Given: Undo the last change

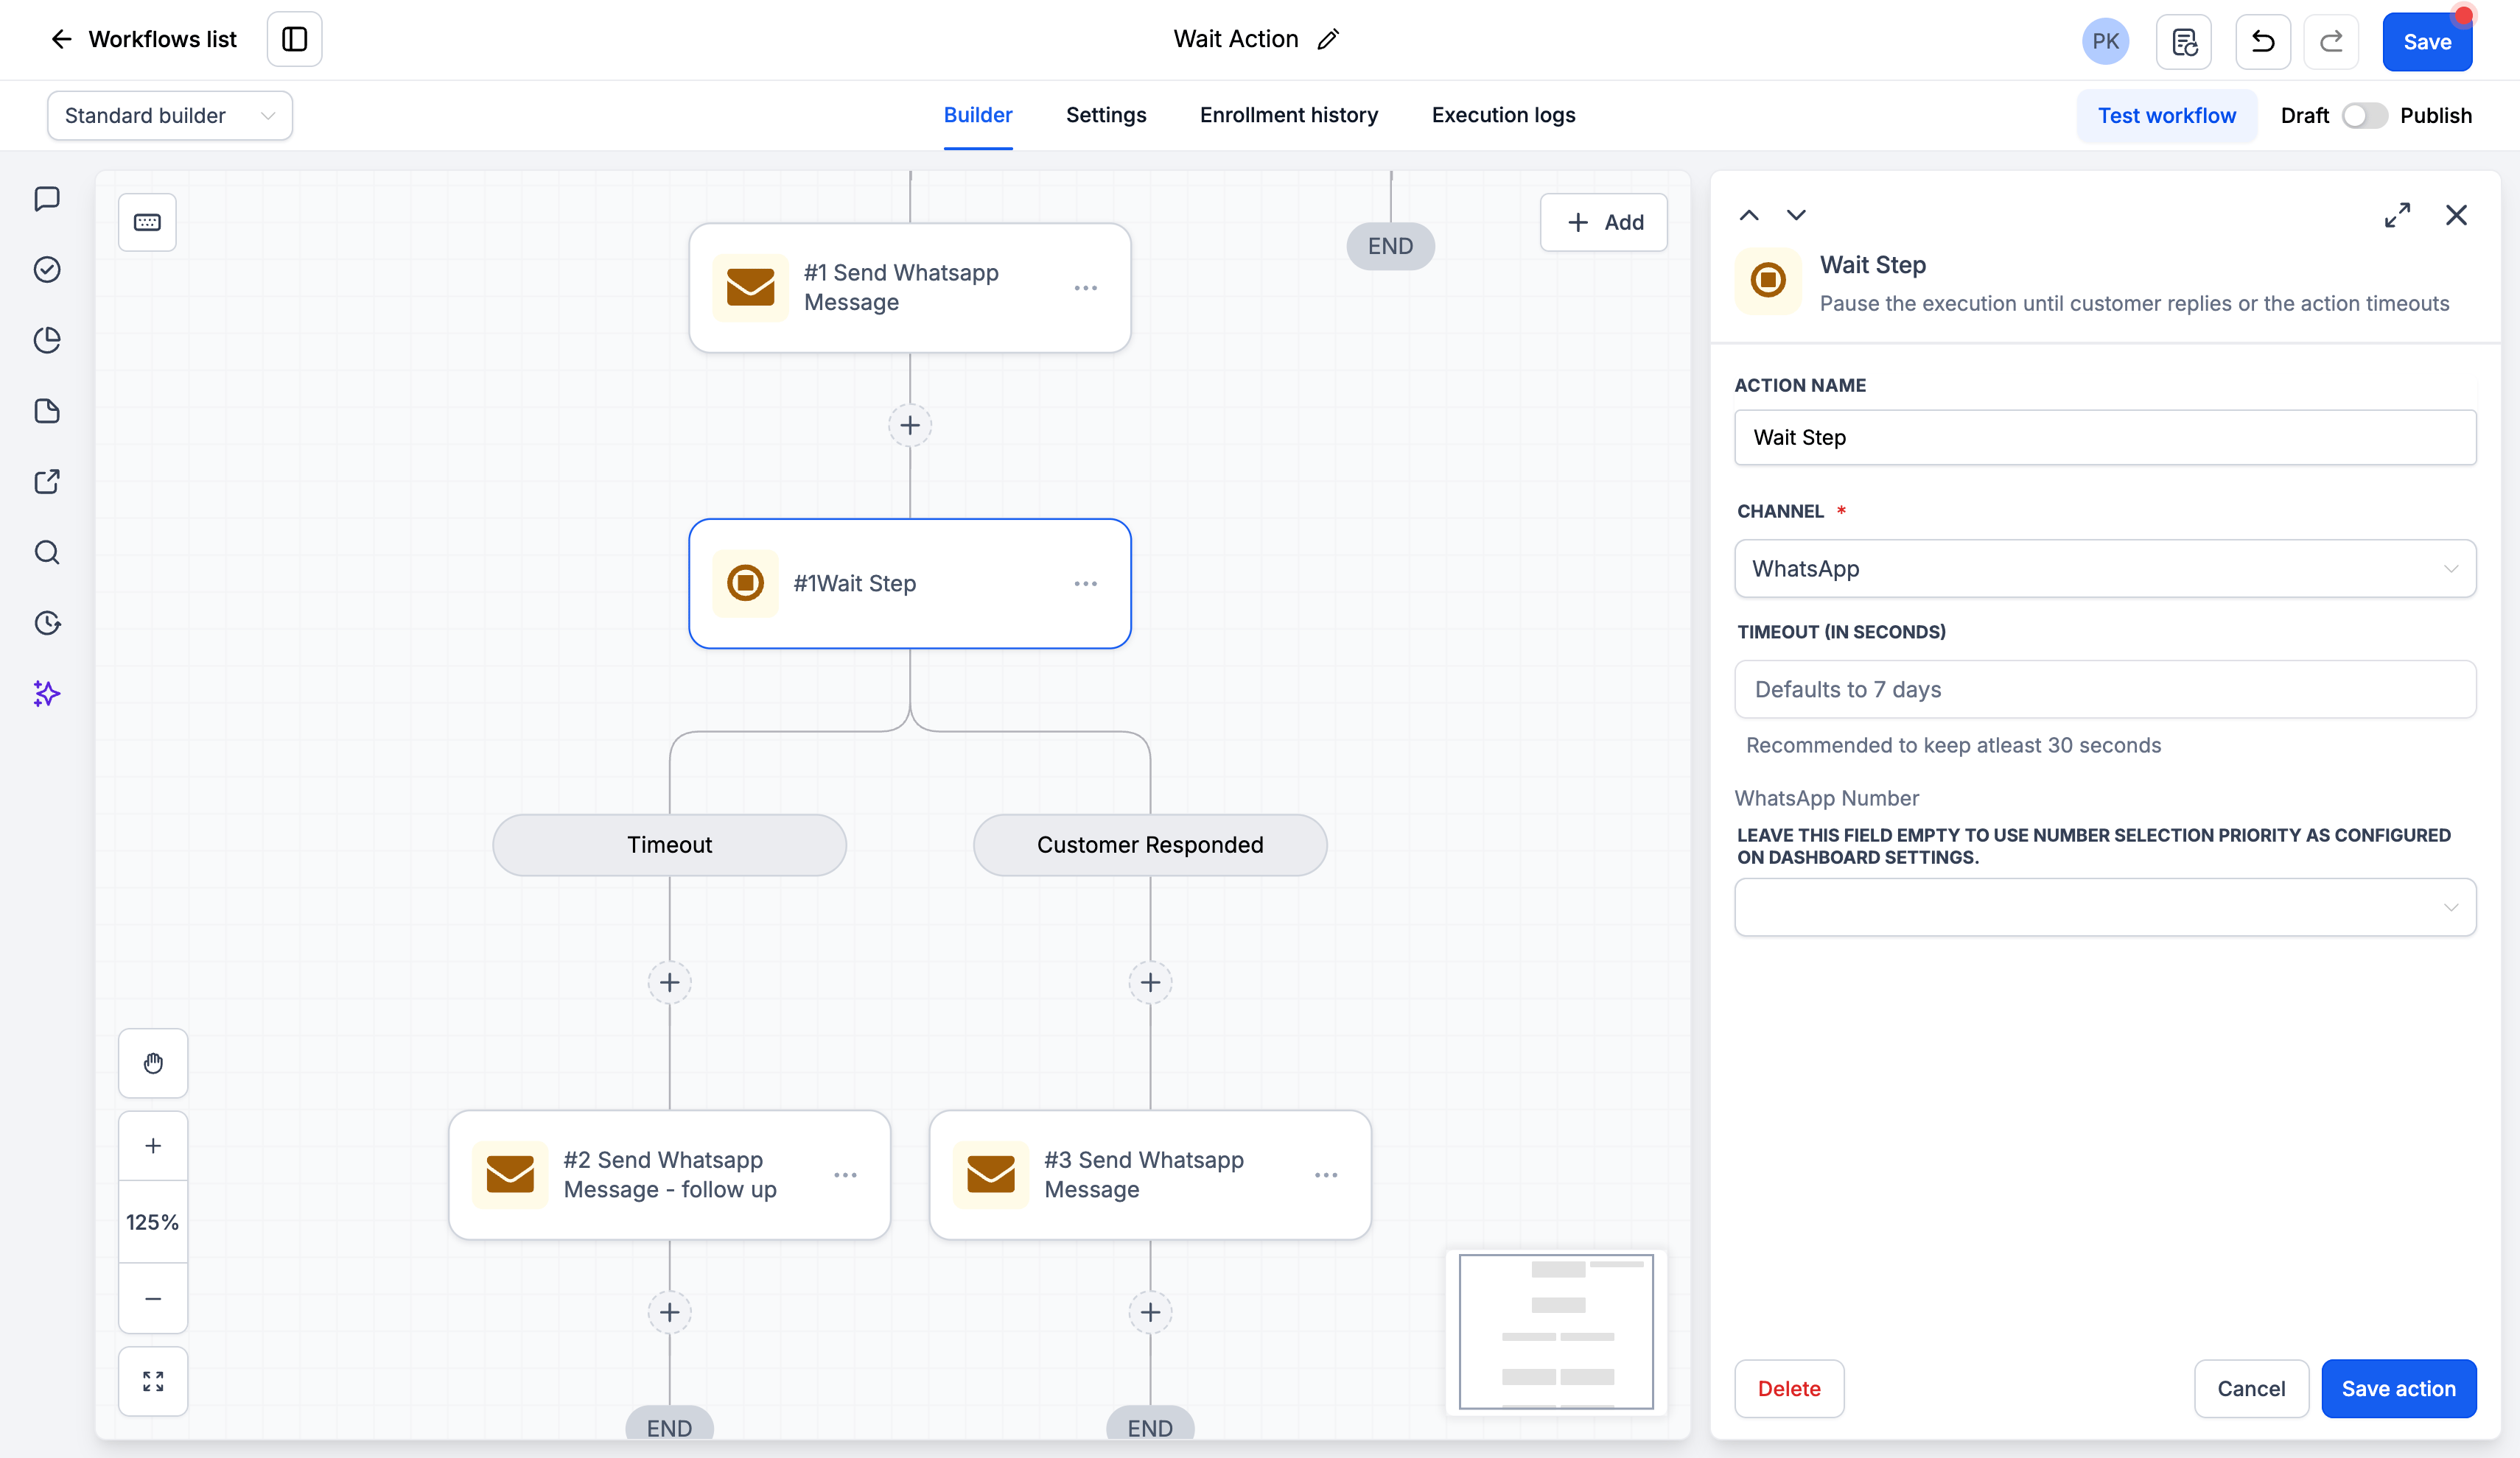Looking at the screenshot, I should 2263,41.
